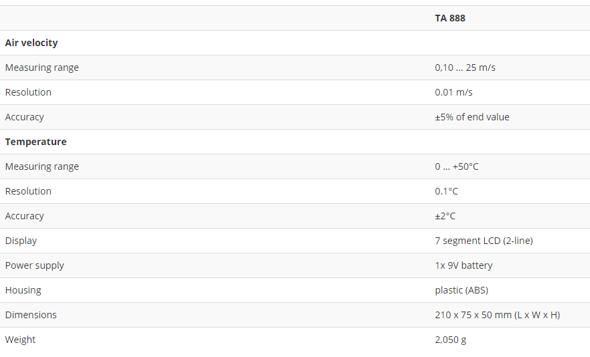Click the 7 segment LCD (2-line) value

pyautogui.click(x=484, y=241)
